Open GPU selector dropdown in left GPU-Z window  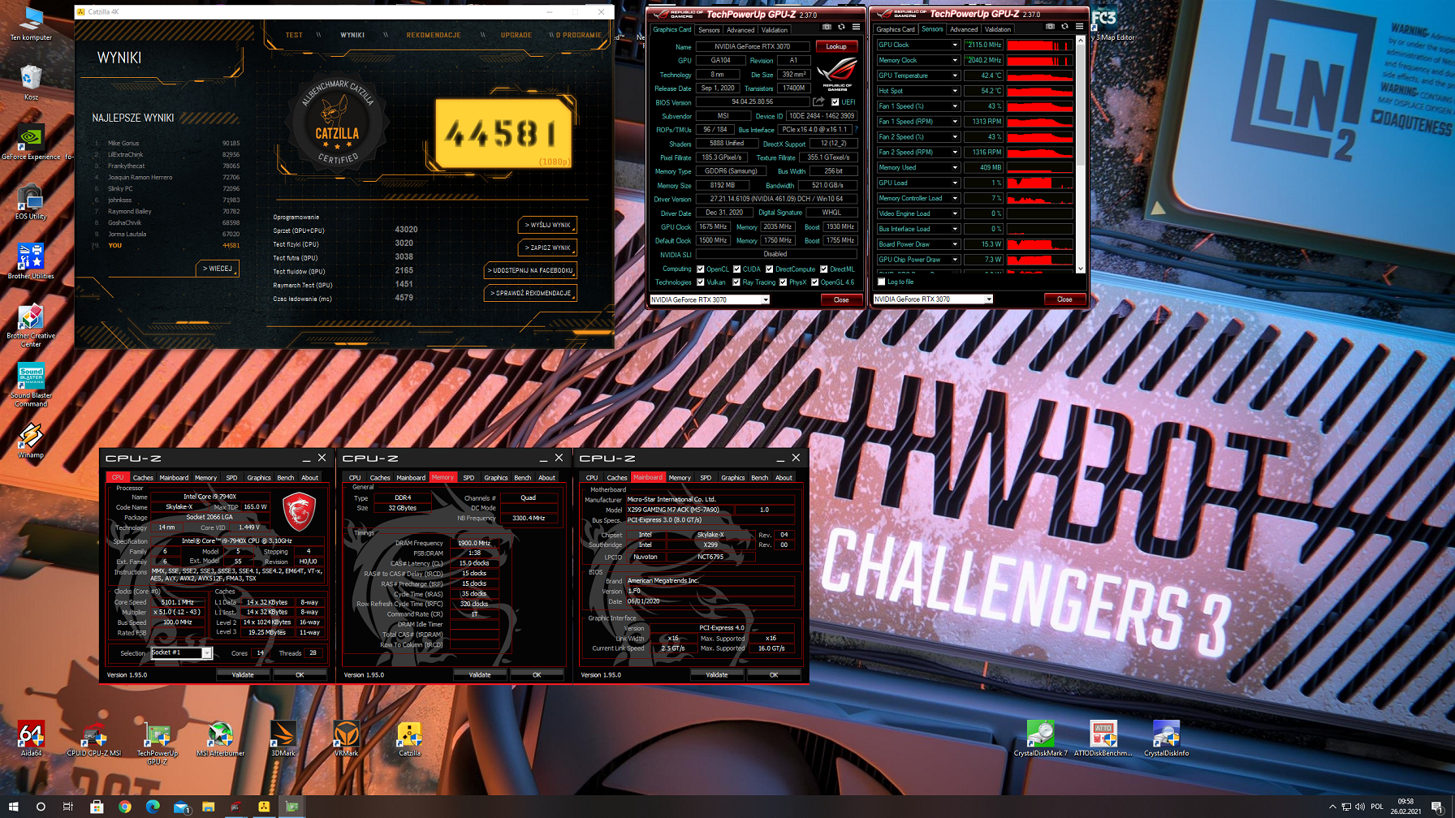tap(765, 299)
